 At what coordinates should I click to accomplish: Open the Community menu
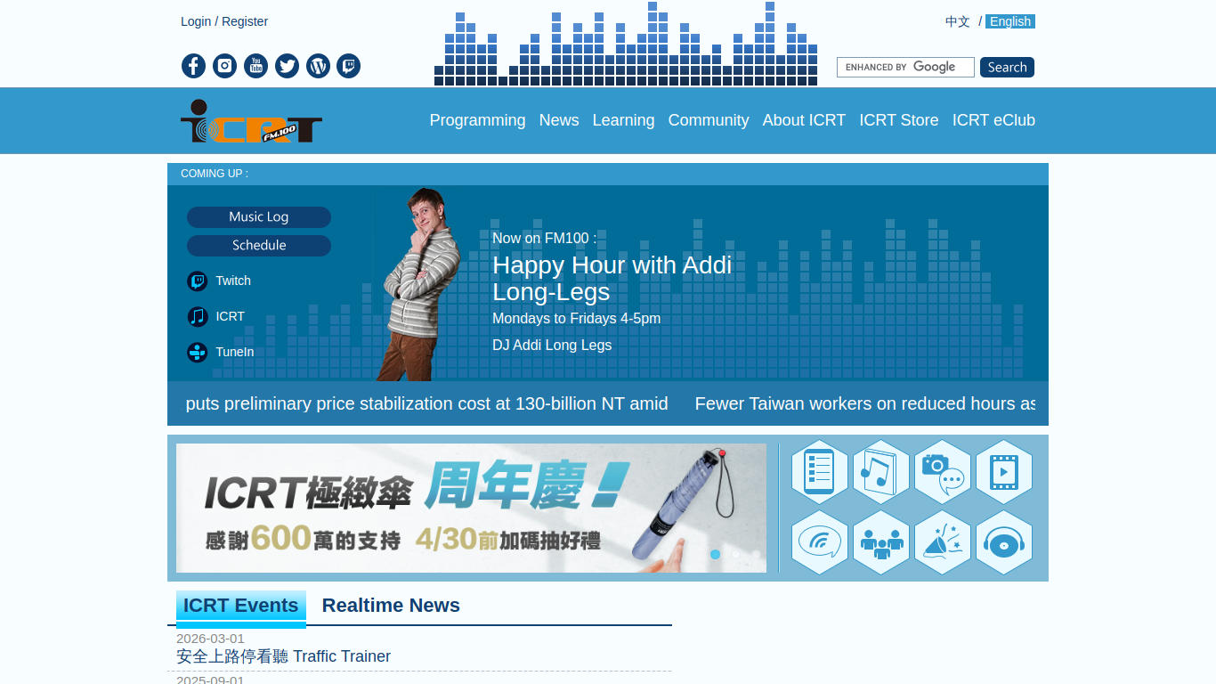(709, 120)
